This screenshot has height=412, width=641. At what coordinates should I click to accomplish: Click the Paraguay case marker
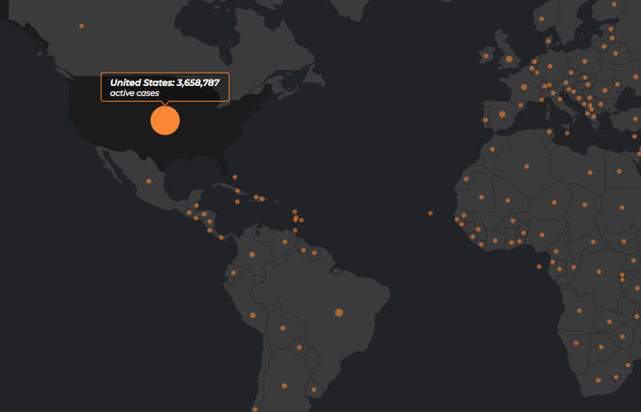click(300, 347)
